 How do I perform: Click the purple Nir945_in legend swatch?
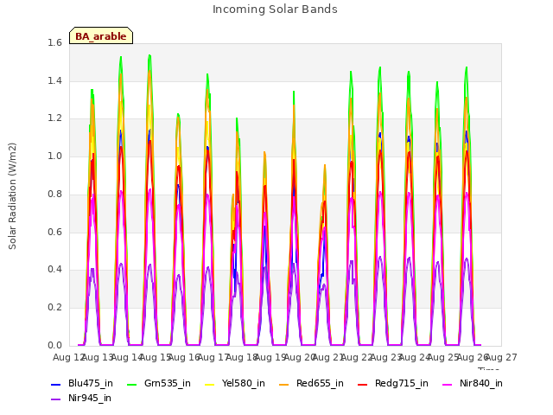pyautogui.click(x=55, y=399)
